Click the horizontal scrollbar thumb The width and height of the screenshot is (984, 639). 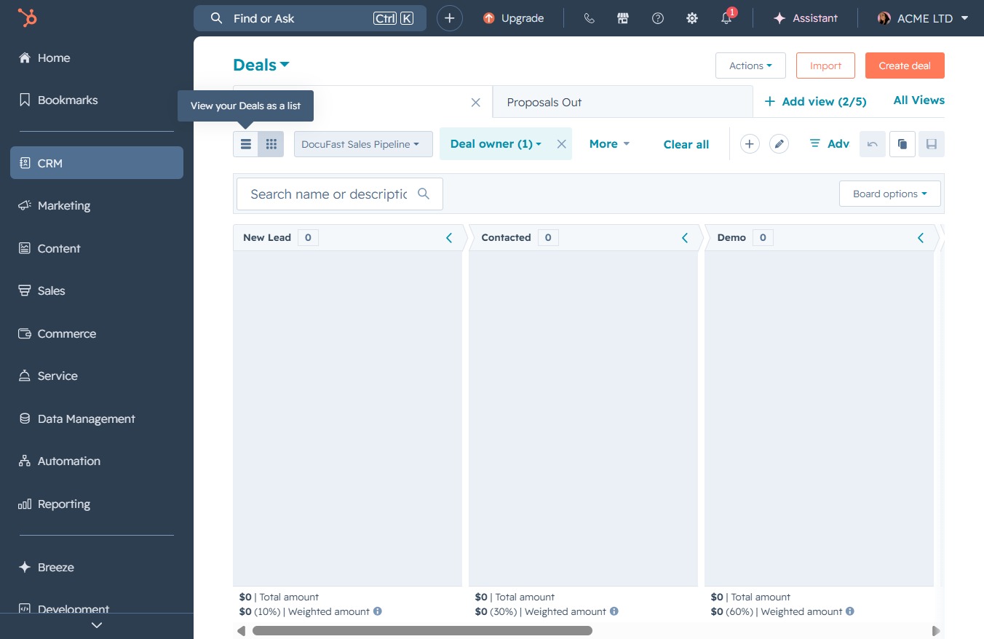tap(422, 631)
